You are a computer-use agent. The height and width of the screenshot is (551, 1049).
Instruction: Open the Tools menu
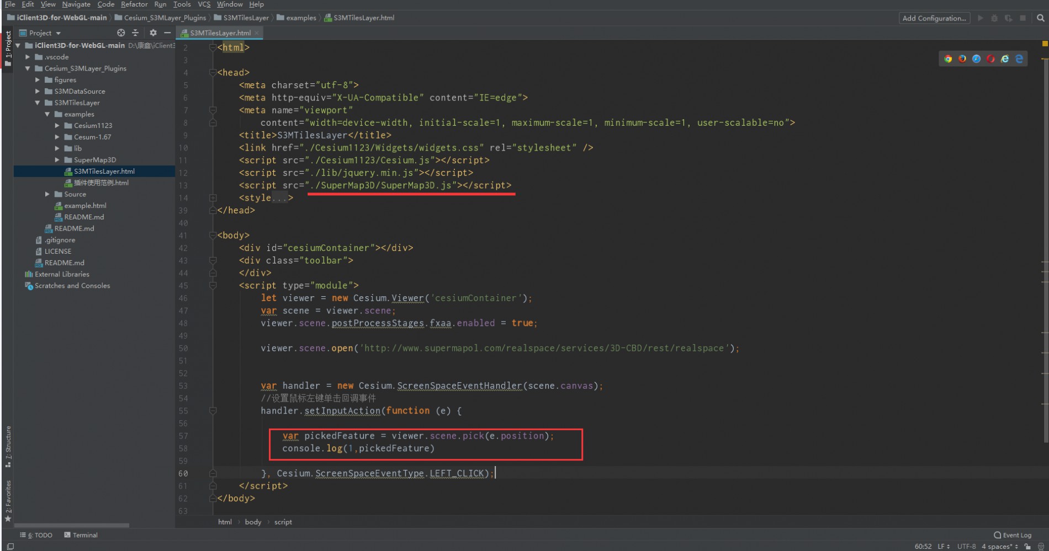coord(182,4)
